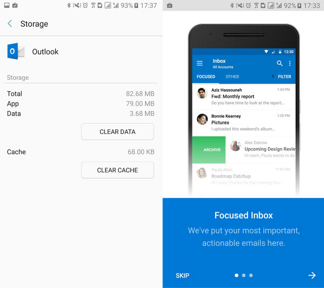This screenshot has height=288, width=324.
Task: Tap SKIP on the onboarding screen
Action: 182,276
